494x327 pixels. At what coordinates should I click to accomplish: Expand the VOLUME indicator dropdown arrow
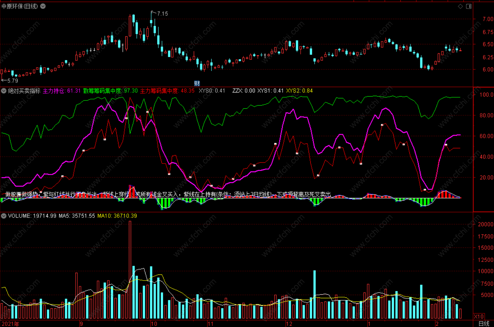tap(4, 216)
